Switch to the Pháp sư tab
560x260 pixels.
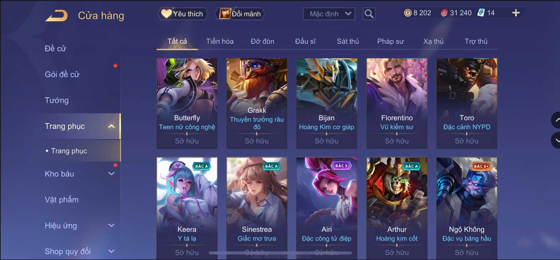pyautogui.click(x=390, y=41)
